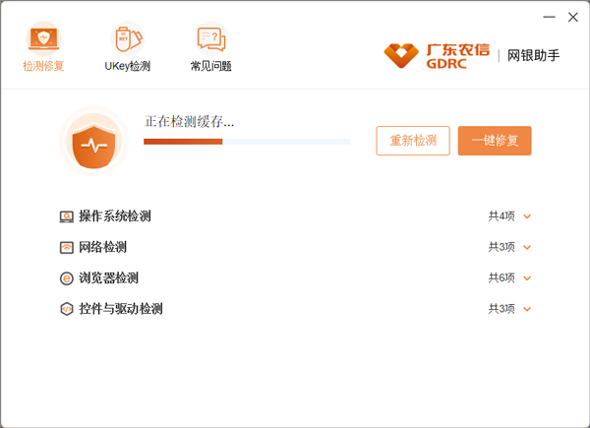Viewport: 590px width, 428px height.
Task: Click the cache detection progress bar
Action: (x=247, y=142)
